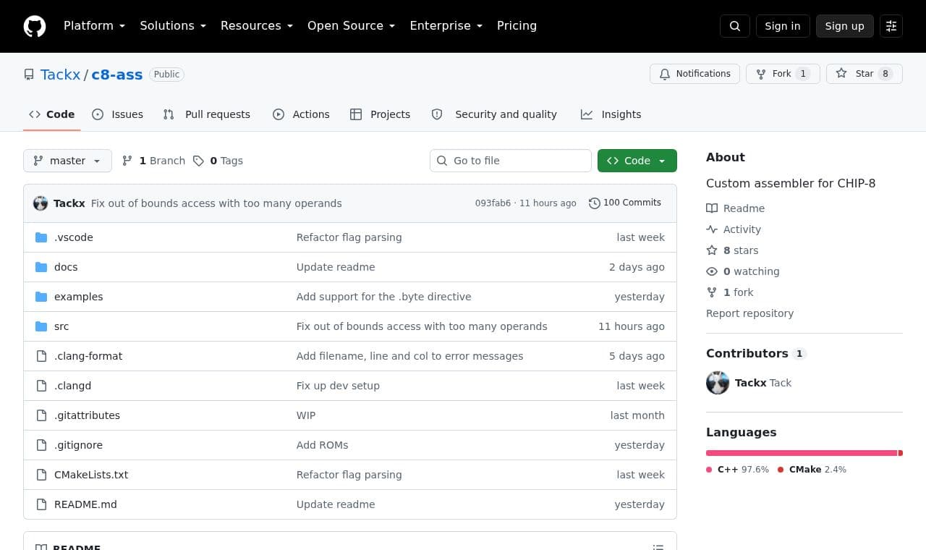Click the C++ 97.6% language link
926x550 pixels.
(738, 470)
